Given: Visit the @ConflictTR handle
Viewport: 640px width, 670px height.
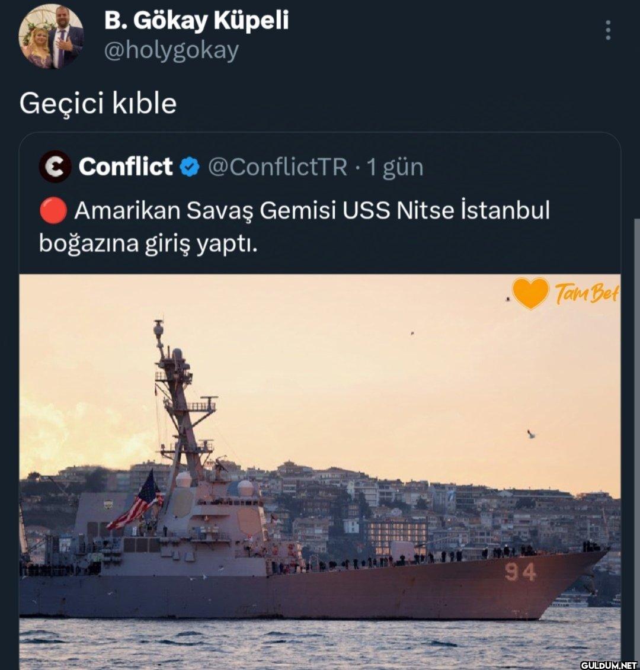Looking at the screenshot, I should click(277, 167).
